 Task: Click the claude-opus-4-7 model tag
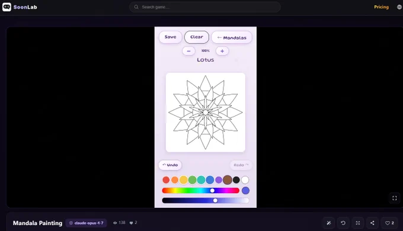(87, 223)
